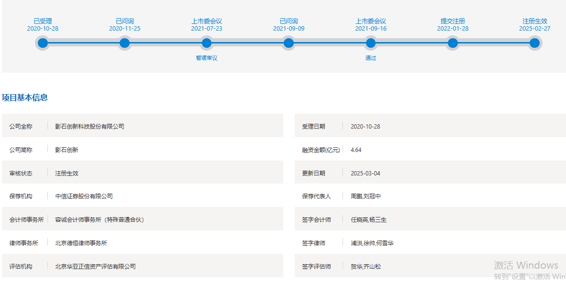Click the short name value 影石创新
Screen dimensions: 566x282
67,150
